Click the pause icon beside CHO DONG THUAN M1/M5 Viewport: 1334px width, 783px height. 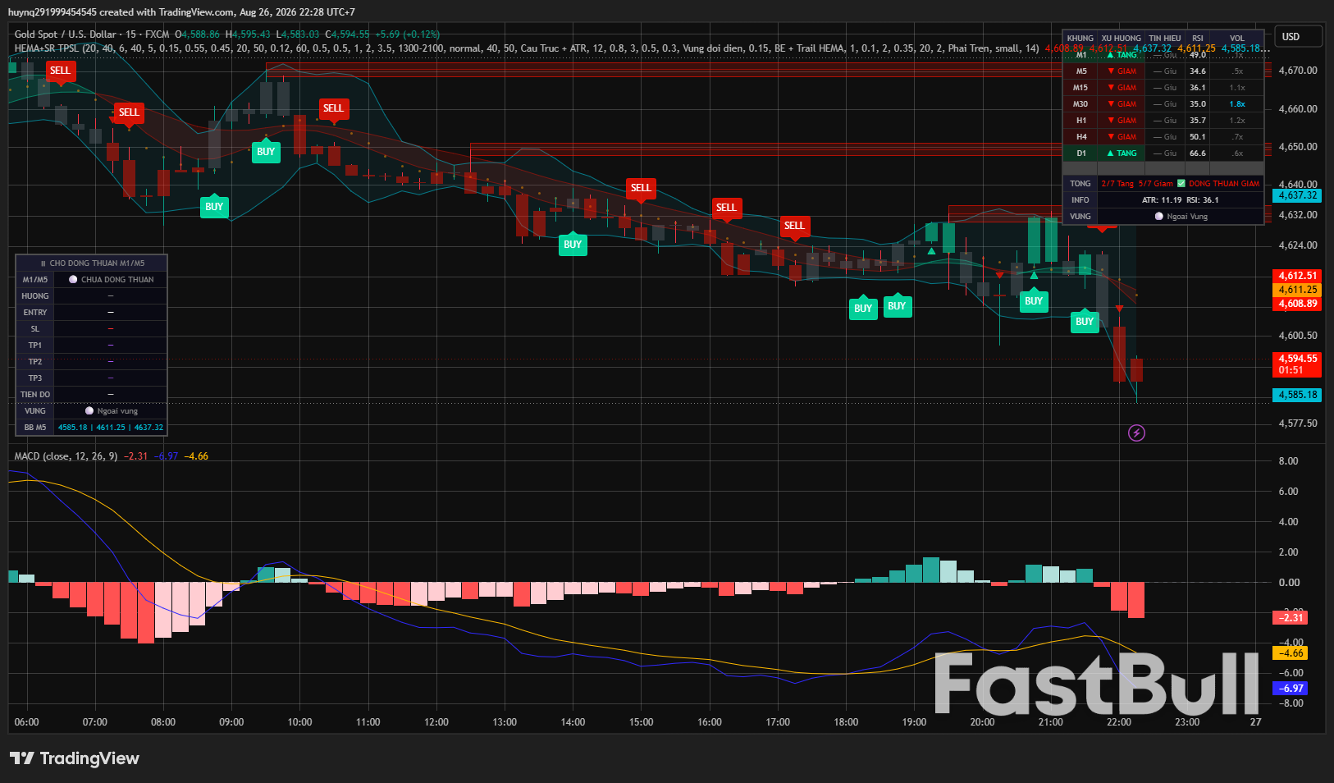(x=43, y=263)
